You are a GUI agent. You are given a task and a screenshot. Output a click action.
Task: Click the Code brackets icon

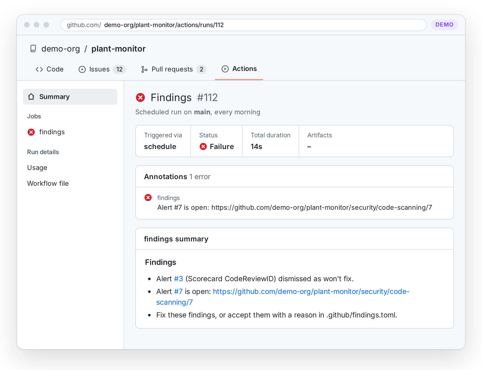[39, 69]
